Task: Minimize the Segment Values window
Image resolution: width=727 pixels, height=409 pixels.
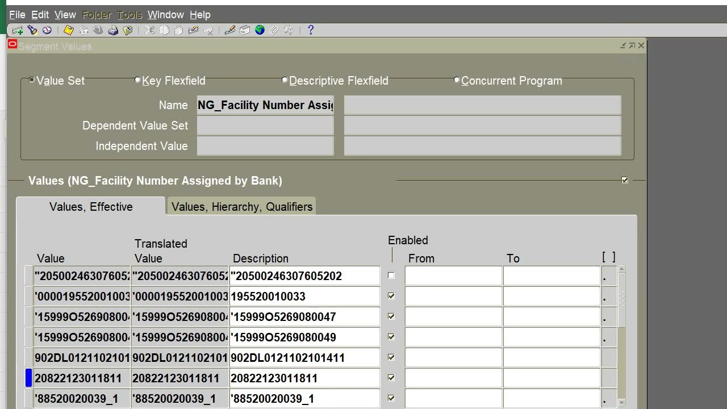Action: pyautogui.click(x=623, y=45)
